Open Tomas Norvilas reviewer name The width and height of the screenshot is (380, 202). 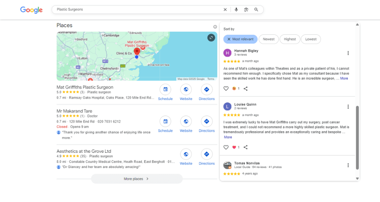247,163
